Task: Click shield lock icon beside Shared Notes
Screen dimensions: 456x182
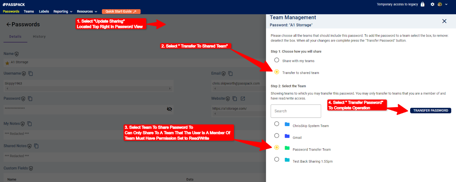Action: tap(30, 146)
